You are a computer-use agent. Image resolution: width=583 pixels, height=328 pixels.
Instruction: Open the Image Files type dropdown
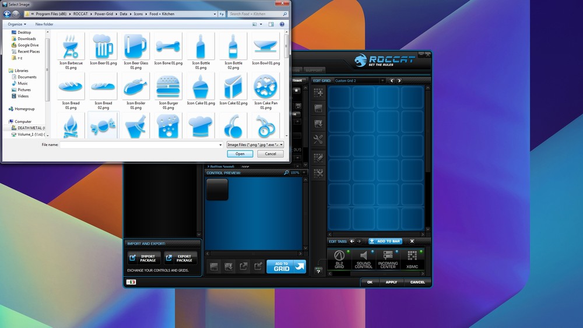point(255,144)
